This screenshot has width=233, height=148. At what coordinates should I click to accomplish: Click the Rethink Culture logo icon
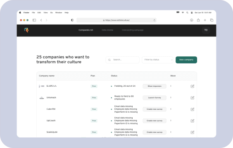(x=26, y=30)
